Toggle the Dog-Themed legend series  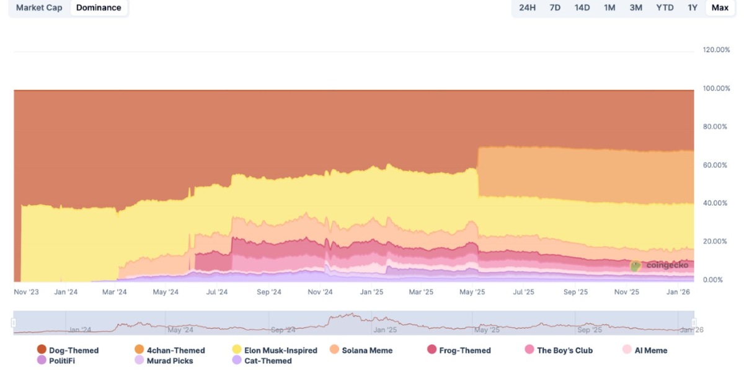tap(68, 350)
